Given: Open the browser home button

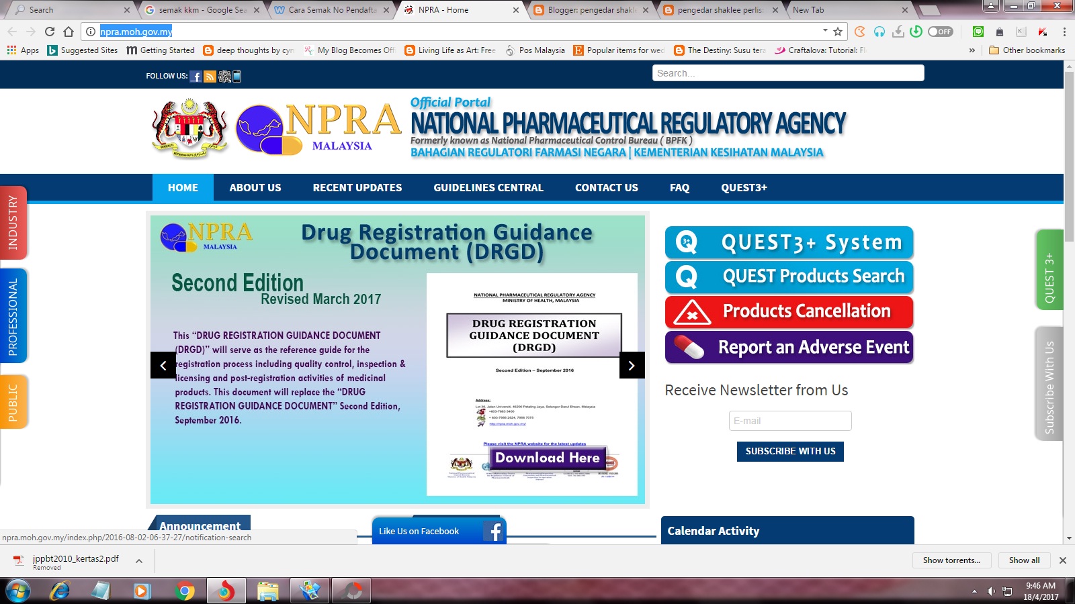Looking at the screenshot, I should [69, 32].
